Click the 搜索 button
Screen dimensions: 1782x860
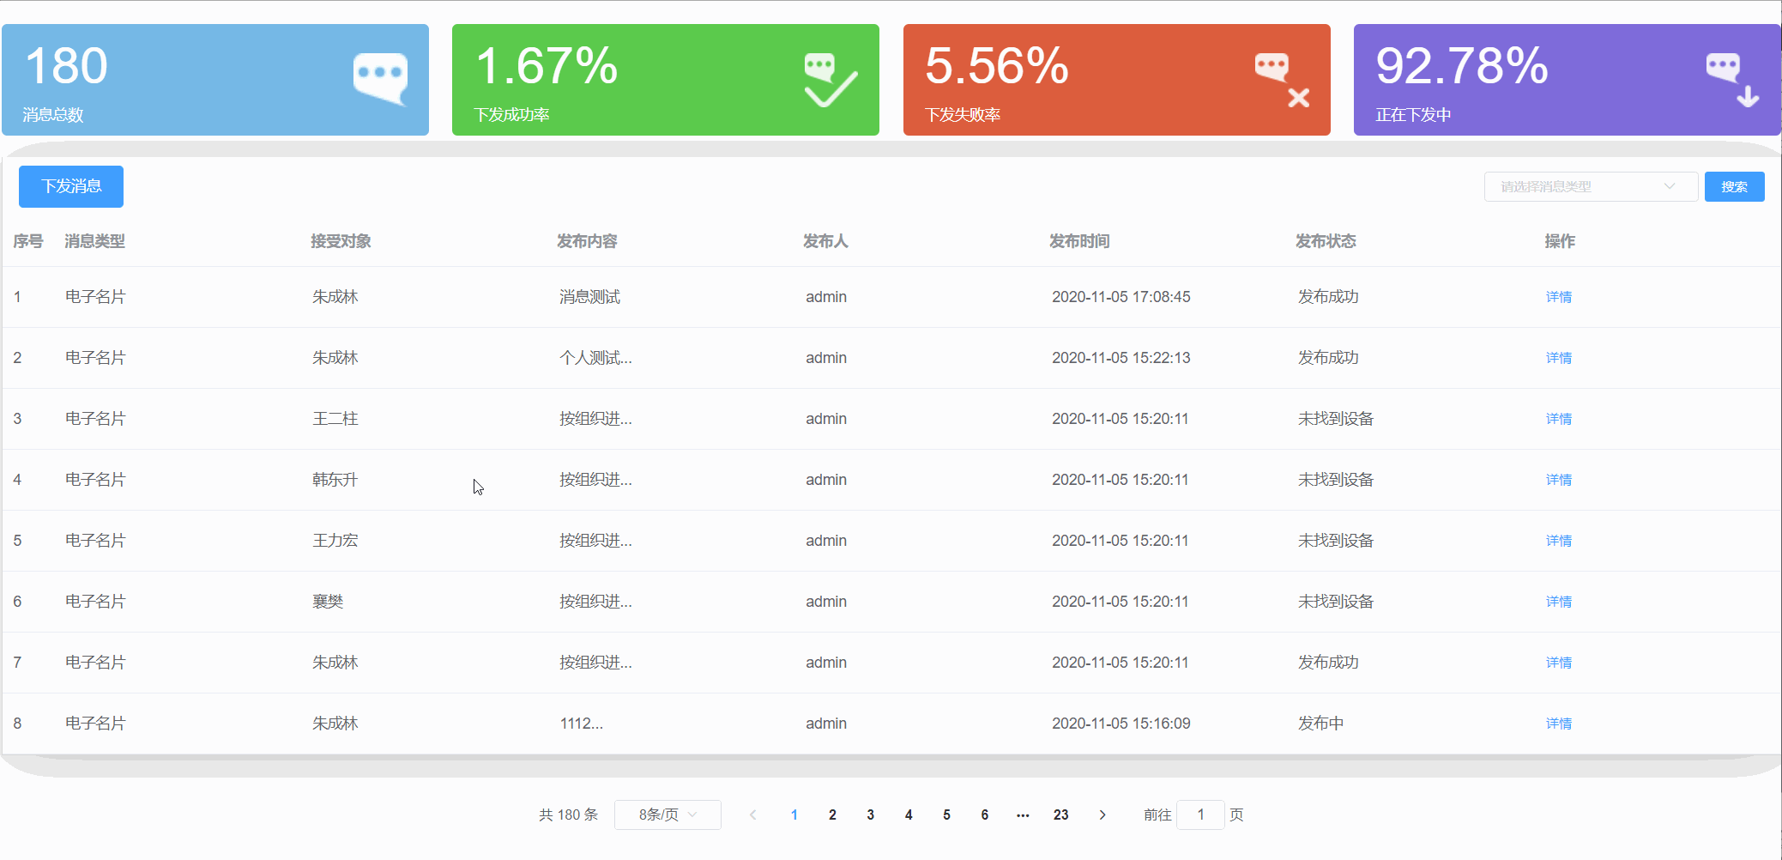tap(1735, 186)
